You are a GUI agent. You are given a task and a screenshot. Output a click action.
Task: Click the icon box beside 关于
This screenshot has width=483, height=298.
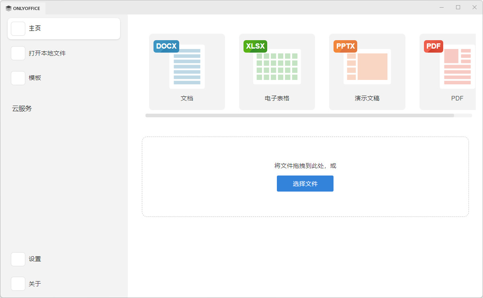click(x=18, y=284)
